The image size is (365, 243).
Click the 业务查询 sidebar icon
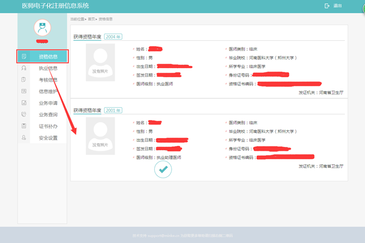[x=24, y=115]
